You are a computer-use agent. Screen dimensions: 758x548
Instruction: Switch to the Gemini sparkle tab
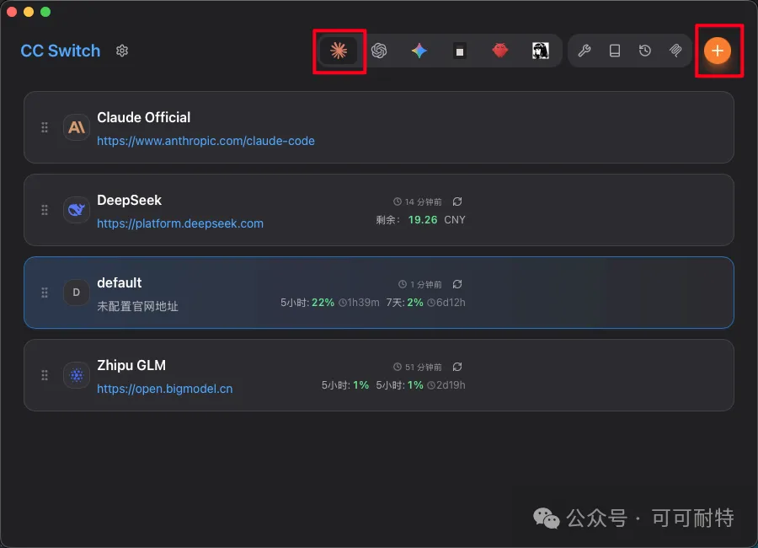click(x=419, y=51)
